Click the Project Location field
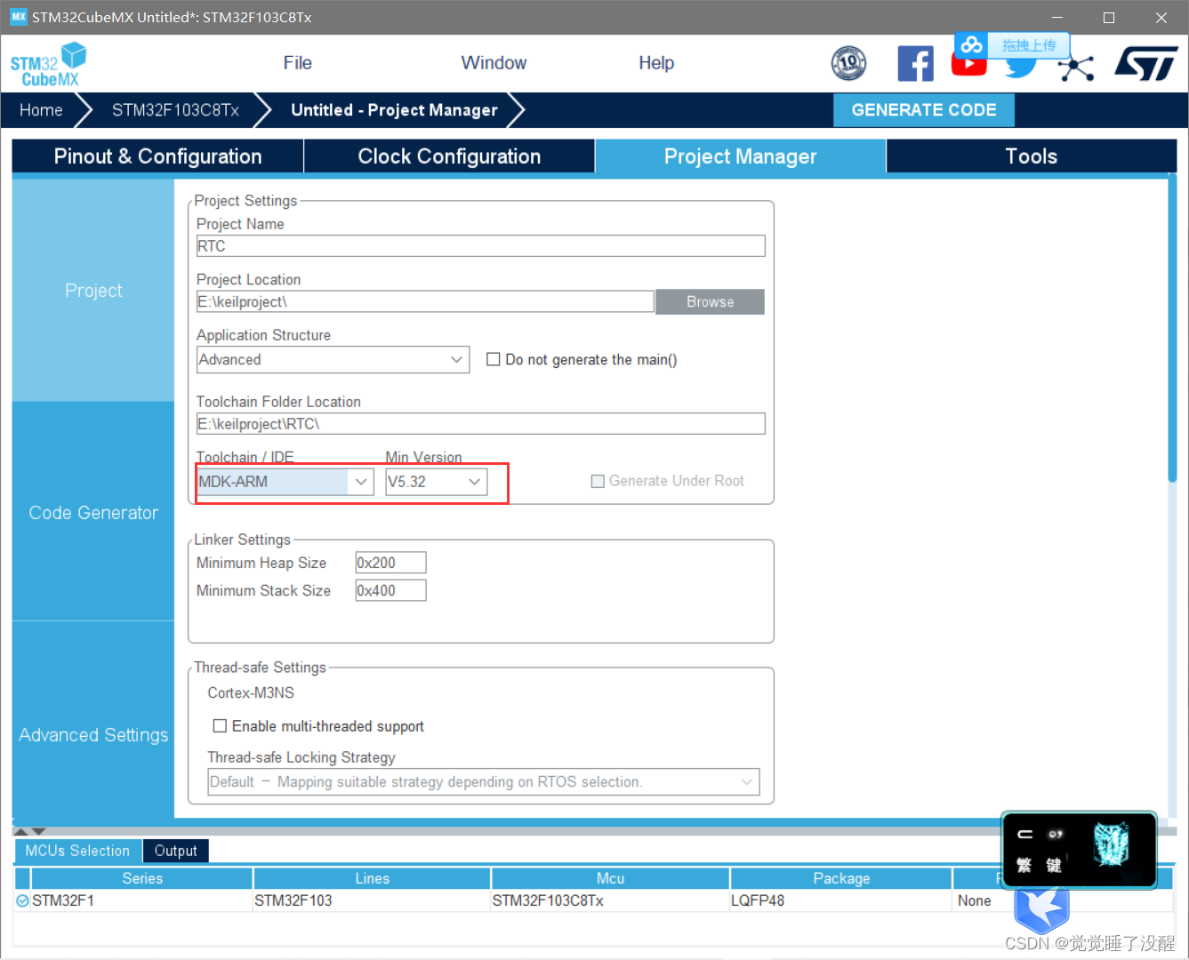This screenshot has width=1189, height=960. (x=425, y=302)
